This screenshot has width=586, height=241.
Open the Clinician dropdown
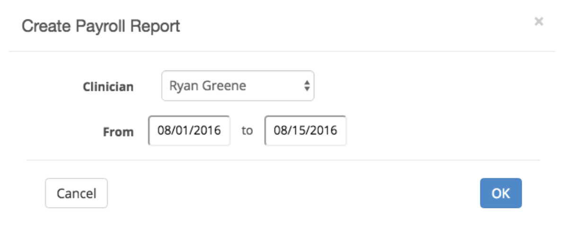point(238,86)
